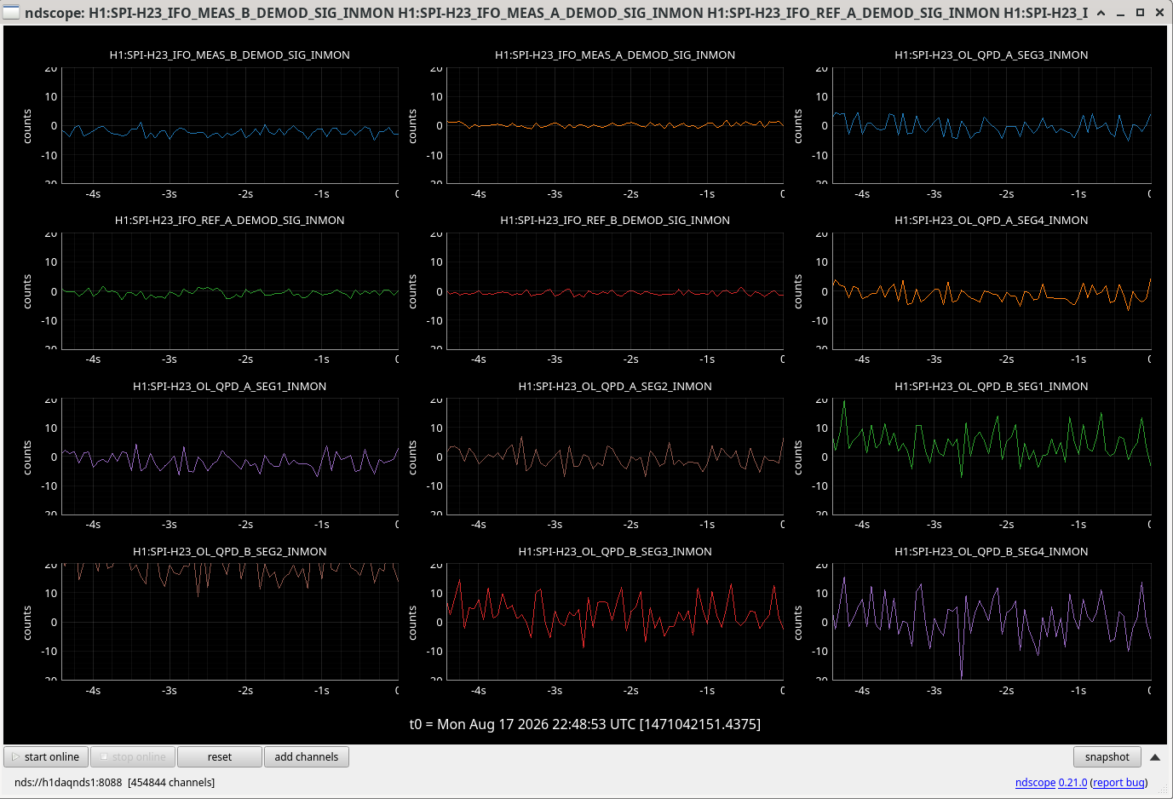Click the [454844 channels] count text
This screenshot has width=1173, height=799.
click(x=171, y=782)
